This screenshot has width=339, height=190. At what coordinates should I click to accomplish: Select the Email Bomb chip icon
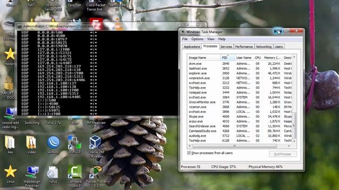[x=9, y=25]
